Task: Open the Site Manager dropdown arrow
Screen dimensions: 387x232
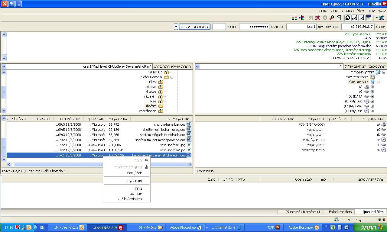Action: [x=376, y=18]
